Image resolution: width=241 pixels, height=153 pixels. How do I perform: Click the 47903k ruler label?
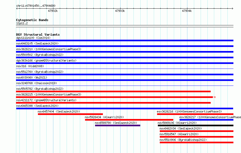point(120,11)
